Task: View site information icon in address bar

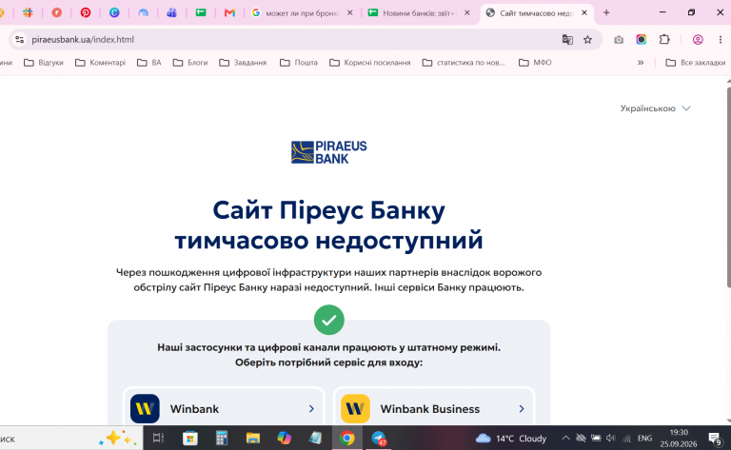Action: point(20,40)
